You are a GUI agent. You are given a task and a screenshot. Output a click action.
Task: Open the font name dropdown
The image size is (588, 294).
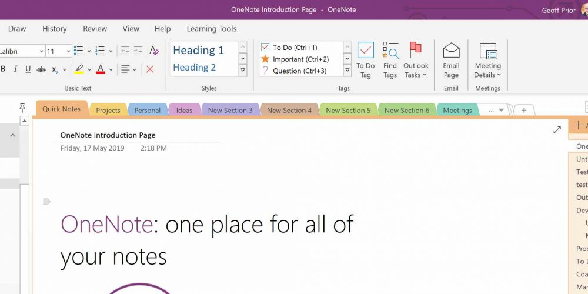pos(41,51)
